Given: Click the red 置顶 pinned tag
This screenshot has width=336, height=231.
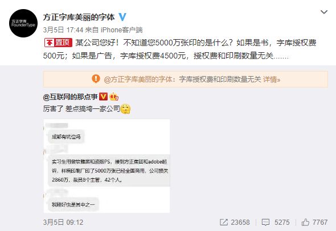Looking at the screenshot, I should [58, 43].
